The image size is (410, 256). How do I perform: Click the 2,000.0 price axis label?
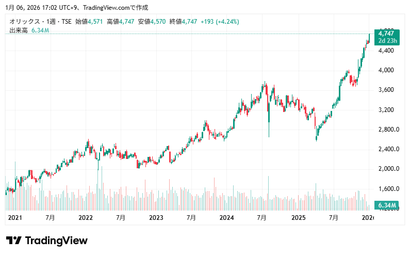[387, 169]
